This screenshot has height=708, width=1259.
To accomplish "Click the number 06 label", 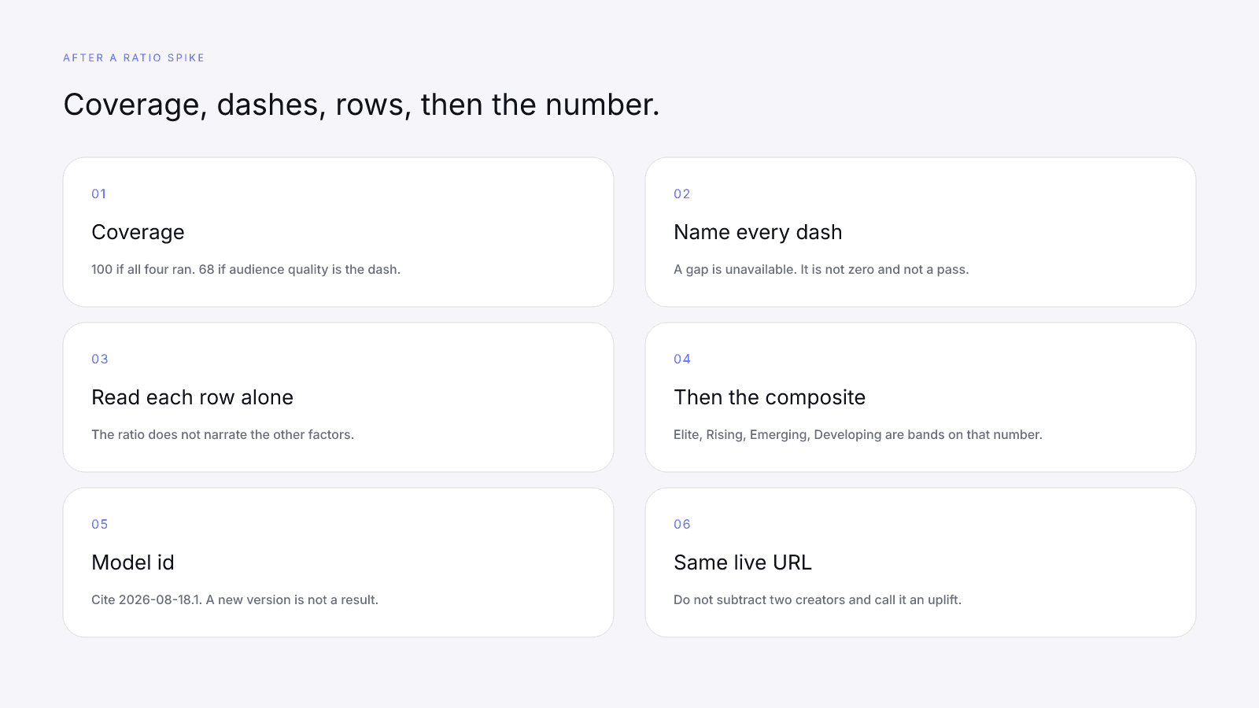I will click(682, 524).
